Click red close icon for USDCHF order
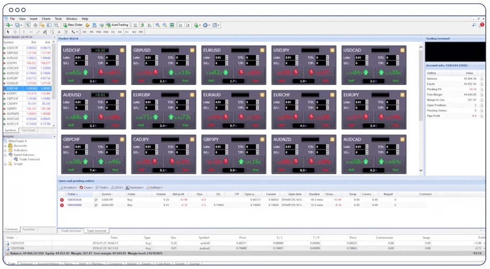 [x=62, y=200]
